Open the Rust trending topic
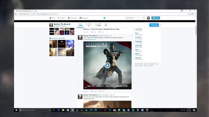Viewport: 209px width, 117px height. tap(137, 33)
